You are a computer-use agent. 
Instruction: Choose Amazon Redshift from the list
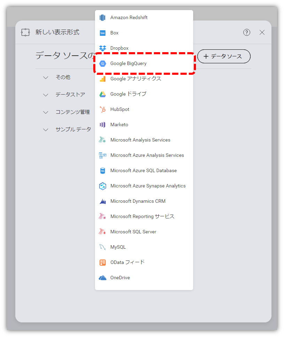pos(144,17)
